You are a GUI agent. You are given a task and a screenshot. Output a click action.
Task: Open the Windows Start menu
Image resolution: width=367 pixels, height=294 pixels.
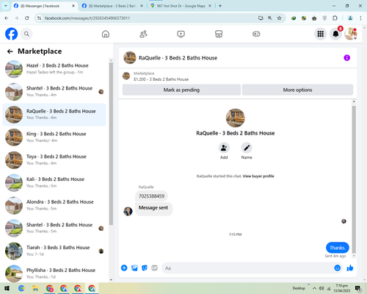(x=7, y=288)
